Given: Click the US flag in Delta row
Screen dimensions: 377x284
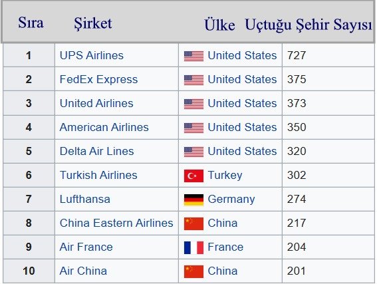Looking at the screenshot, I should pyautogui.click(x=193, y=152).
